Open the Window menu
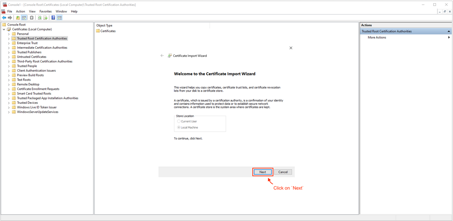 click(61, 11)
